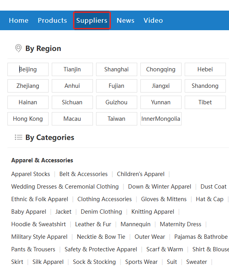Viewport: 229px width, 267px height.
Task: Open the Suppliers tab
Action: point(92,20)
